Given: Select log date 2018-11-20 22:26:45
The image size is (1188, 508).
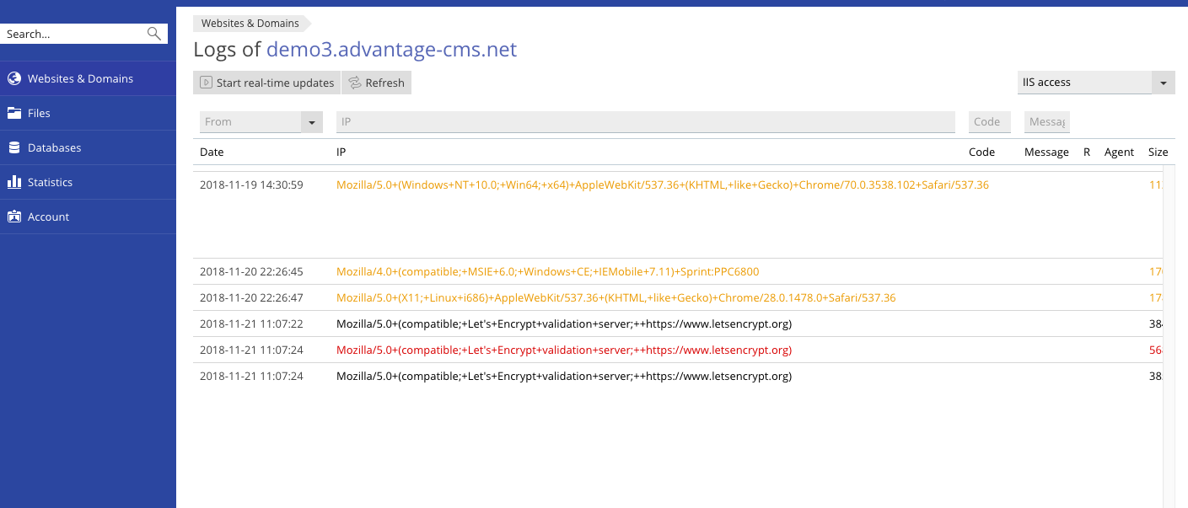Looking at the screenshot, I should [251, 272].
